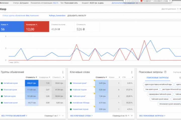Select 'сервировка тайской кухни' search term chip
Image resolution: width=181 pixels, height=120 pixels.
[160, 94]
